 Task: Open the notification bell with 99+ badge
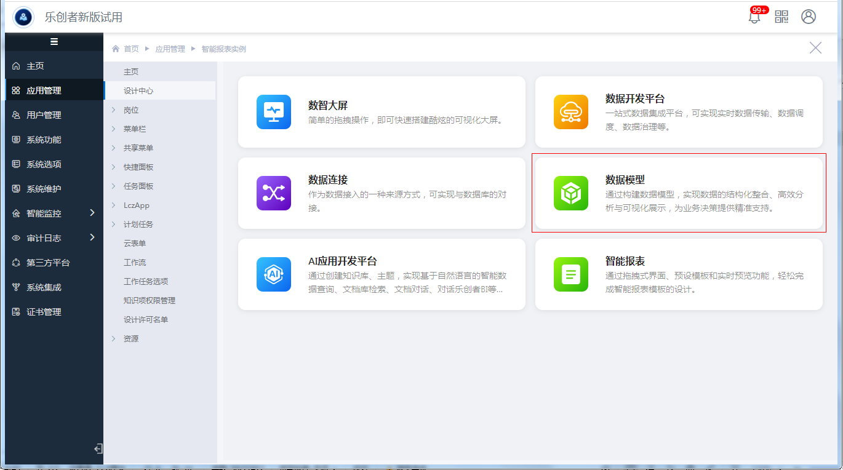[x=754, y=17]
